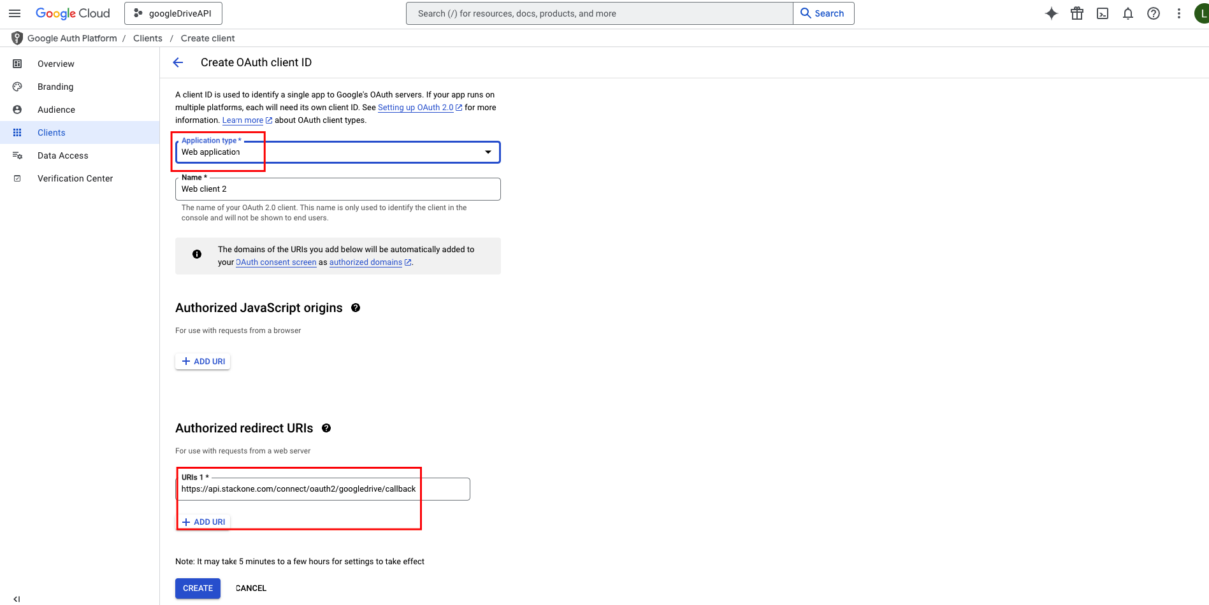The width and height of the screenshot is (1209, 605).
Task: Expand the Application type dropdown arrow
Action: click(x=488, y=152)
